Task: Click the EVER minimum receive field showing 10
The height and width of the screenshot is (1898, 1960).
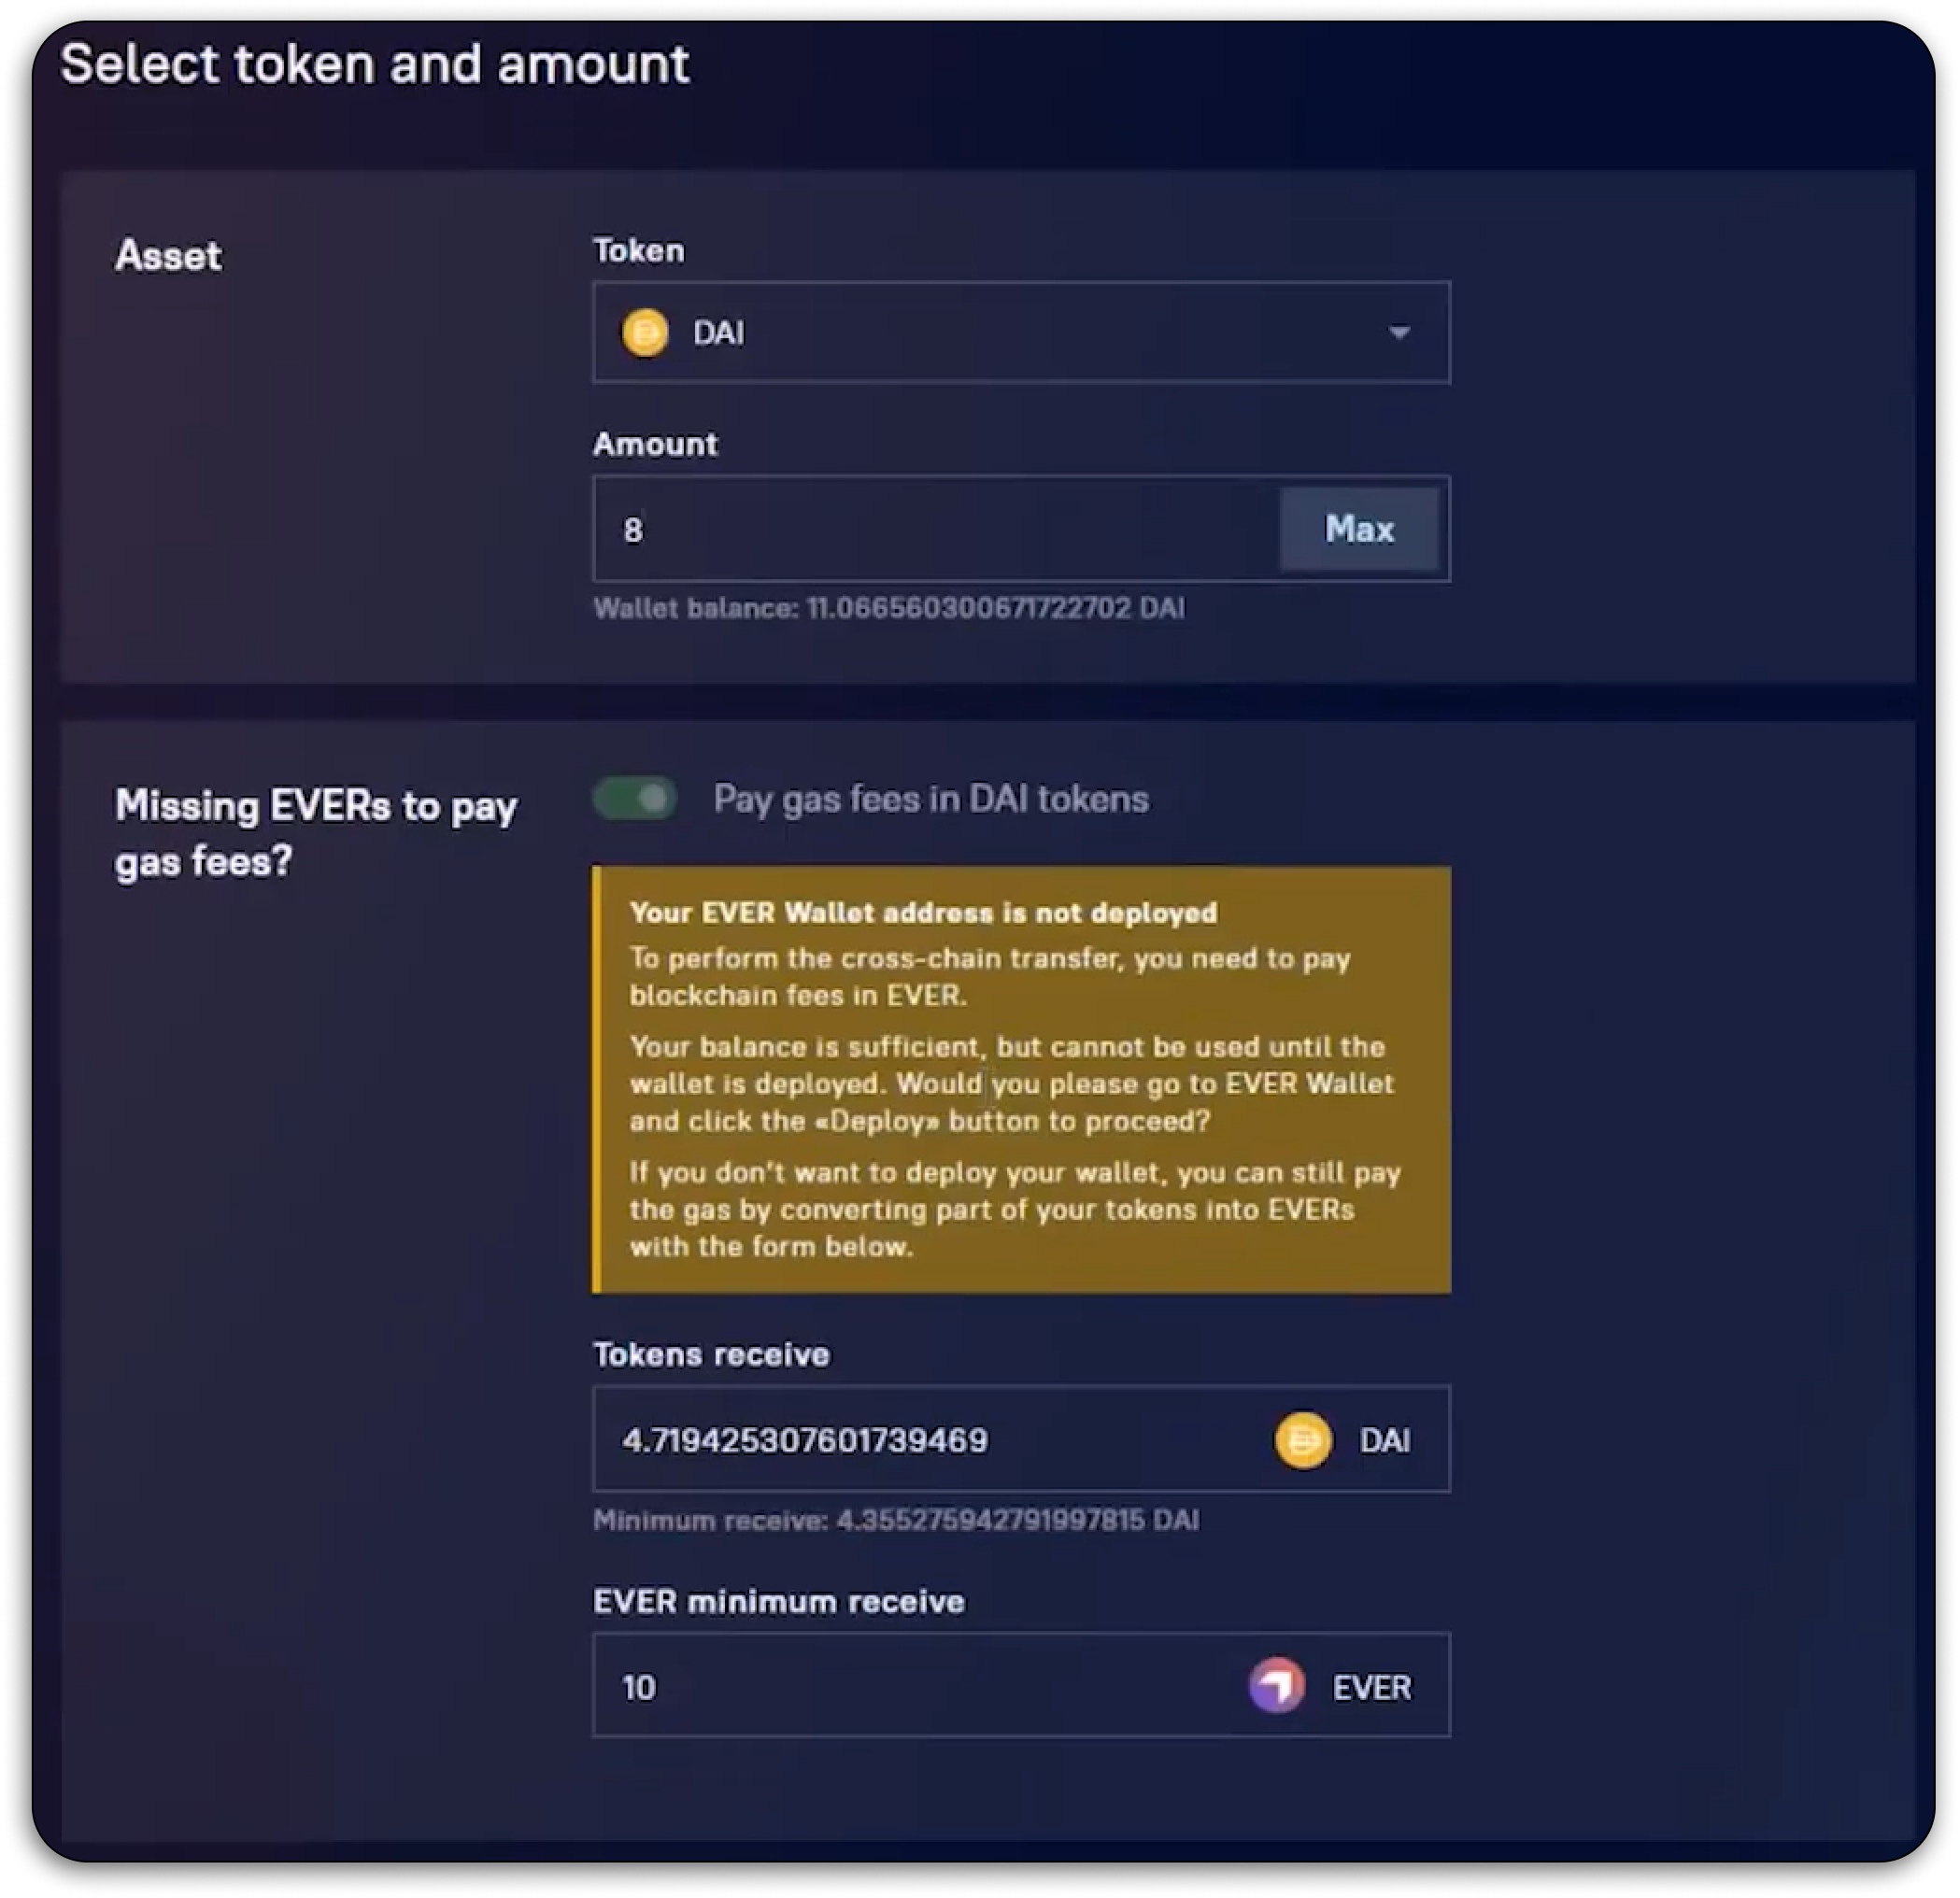Action: coord(1021,1685)
